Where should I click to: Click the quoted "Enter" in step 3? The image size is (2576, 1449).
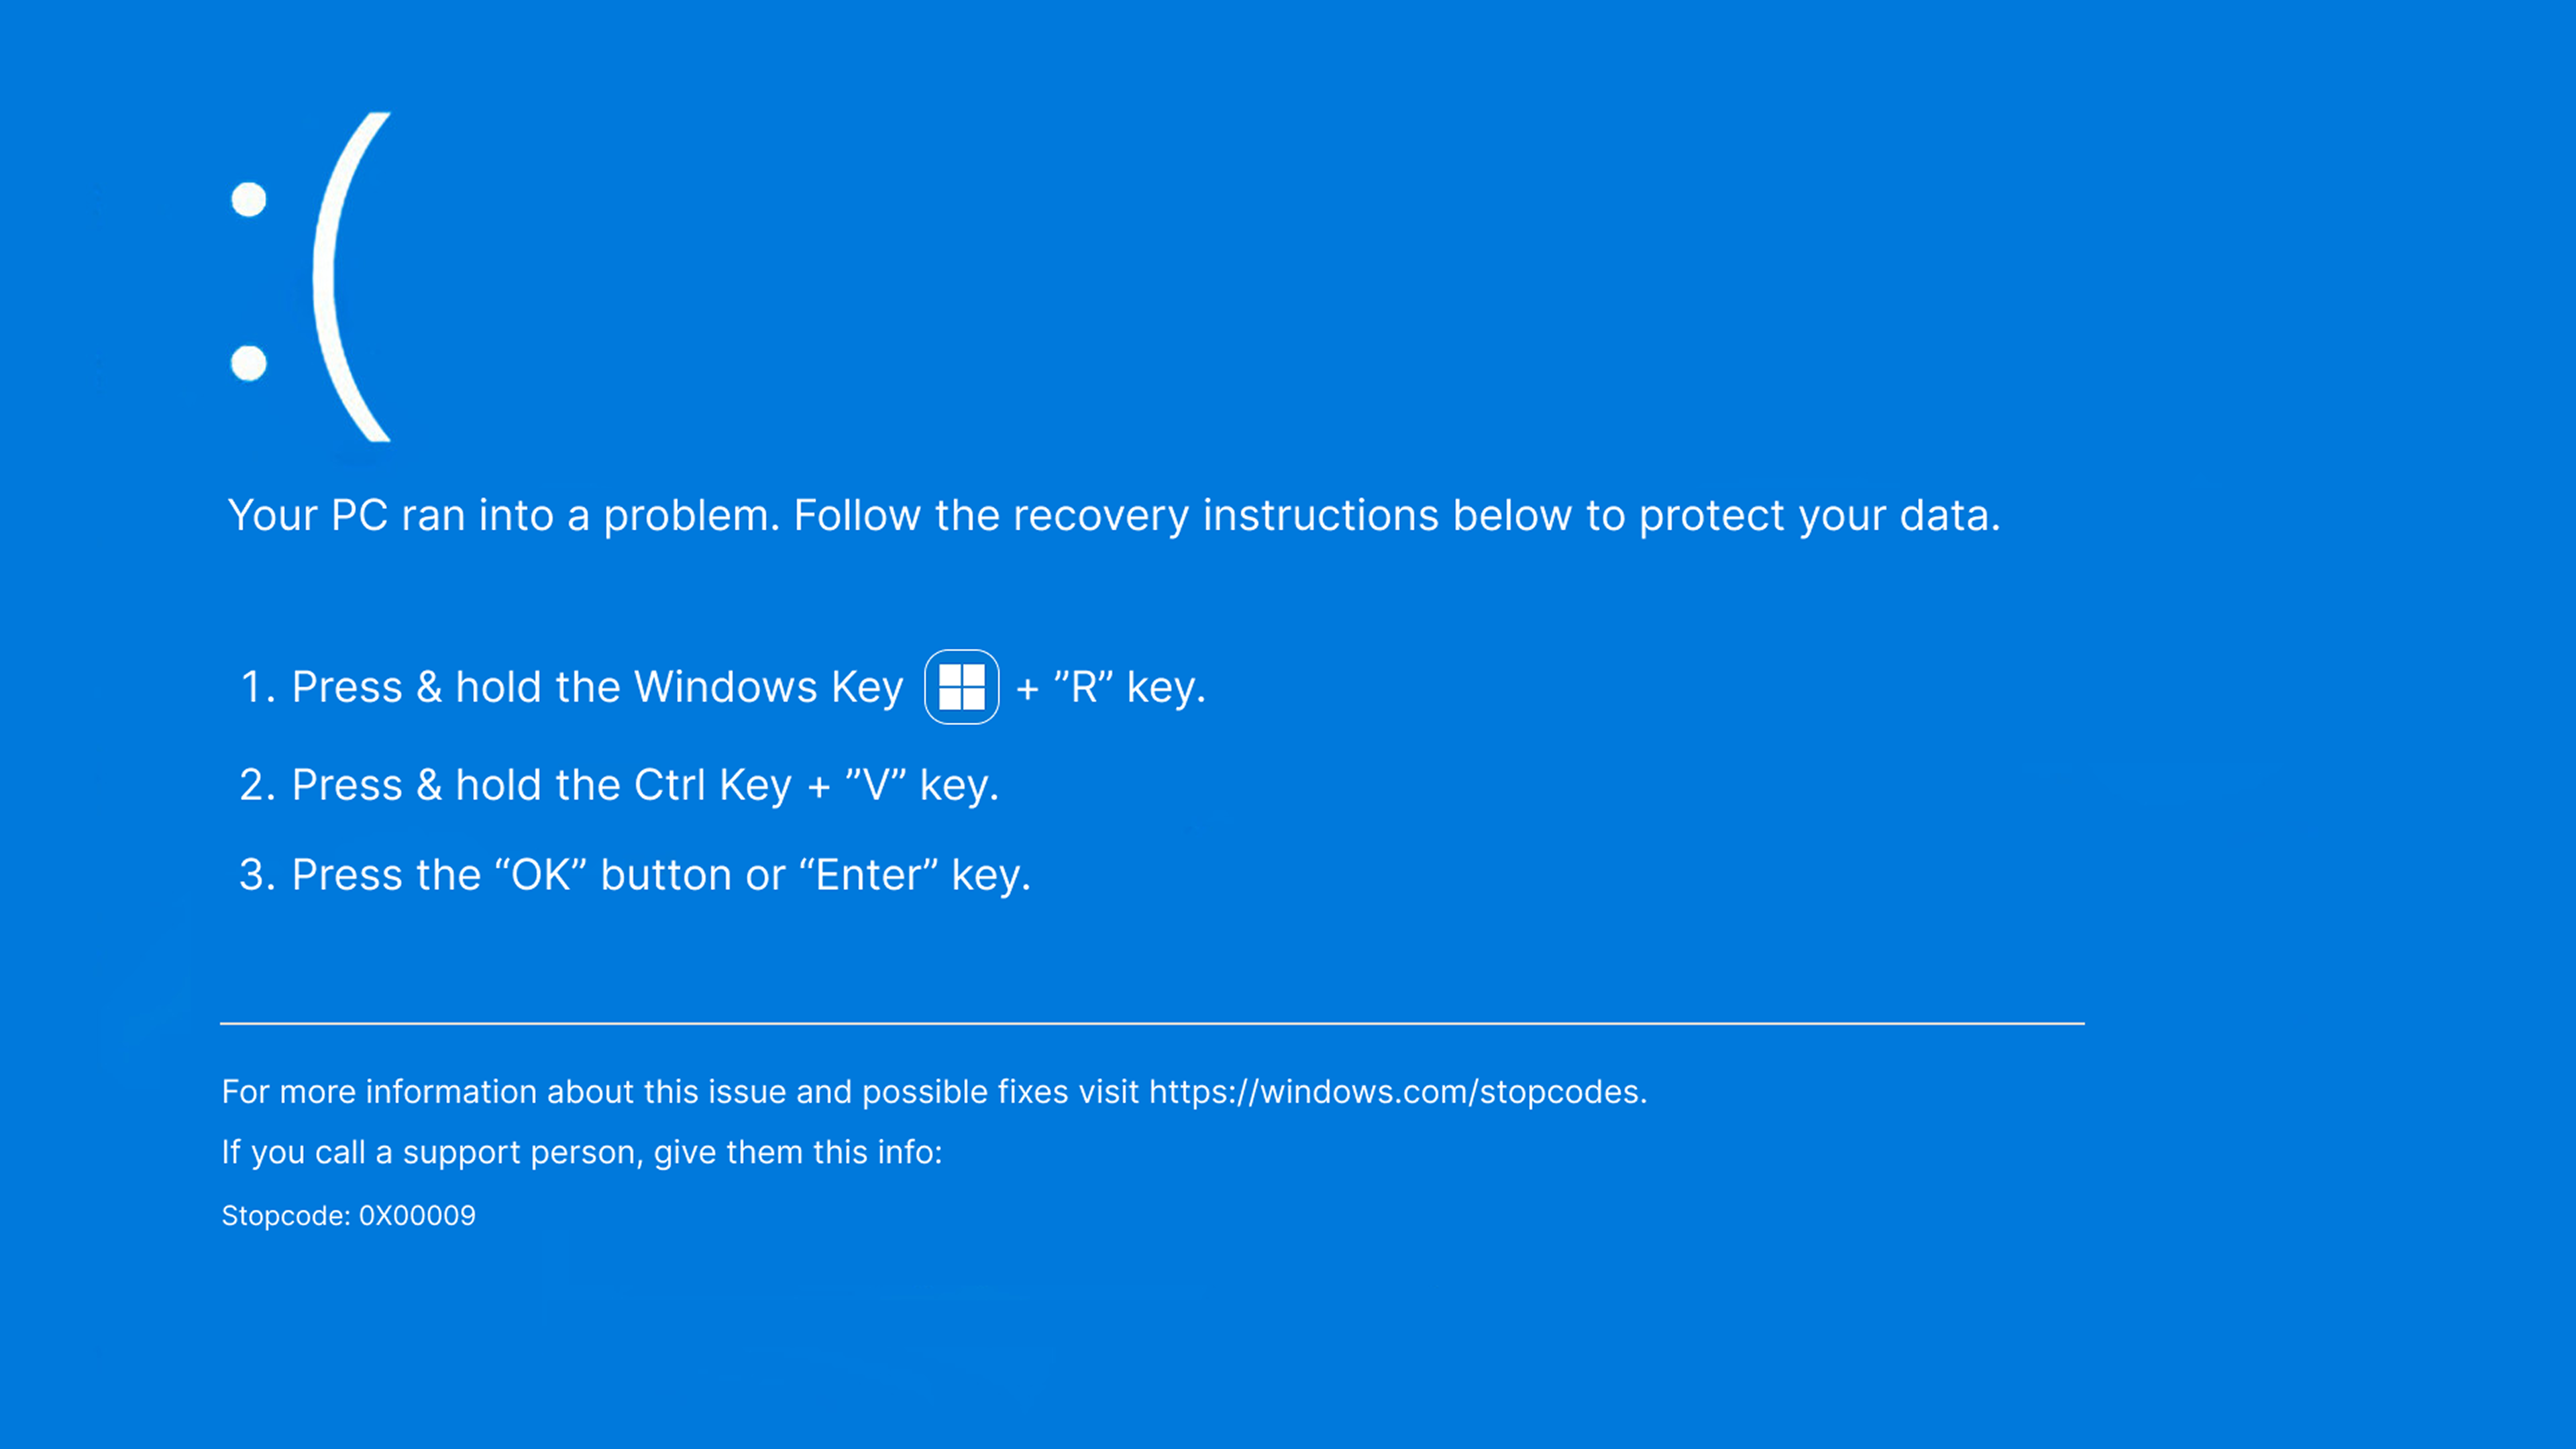point(868,876)
